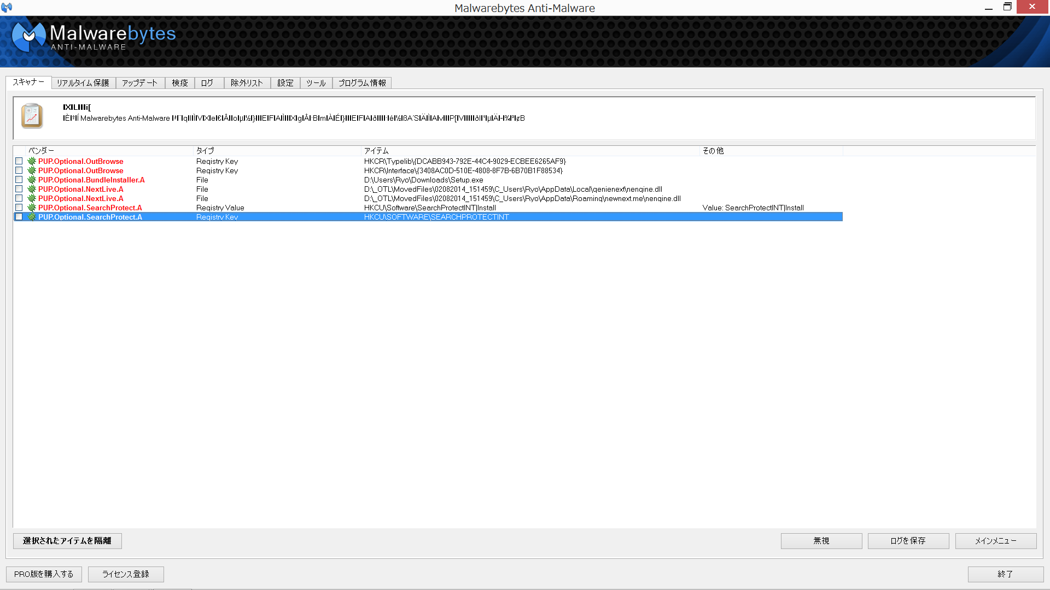
Task: Click bug icon of HKCR\Interface OutBrowse row
Action: (x=32, y=170)
